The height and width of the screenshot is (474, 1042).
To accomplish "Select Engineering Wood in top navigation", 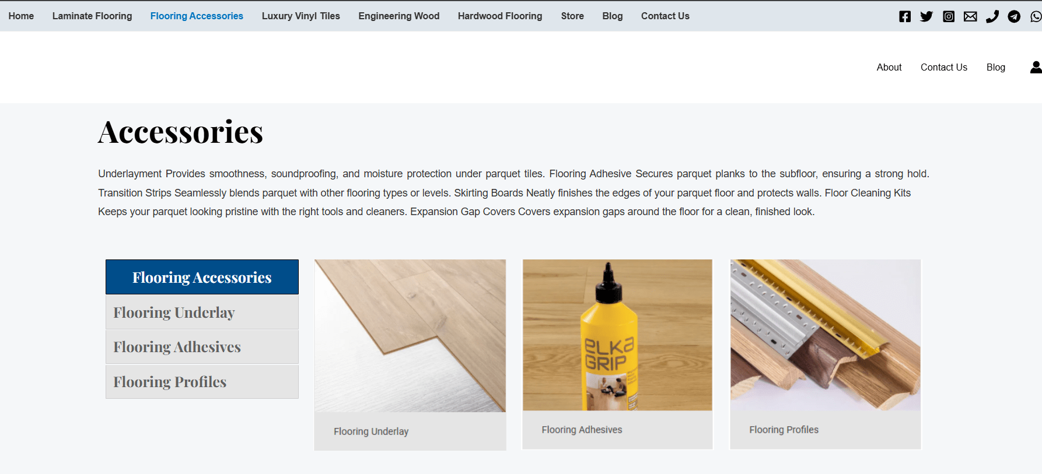I will [x=398, y=16].
